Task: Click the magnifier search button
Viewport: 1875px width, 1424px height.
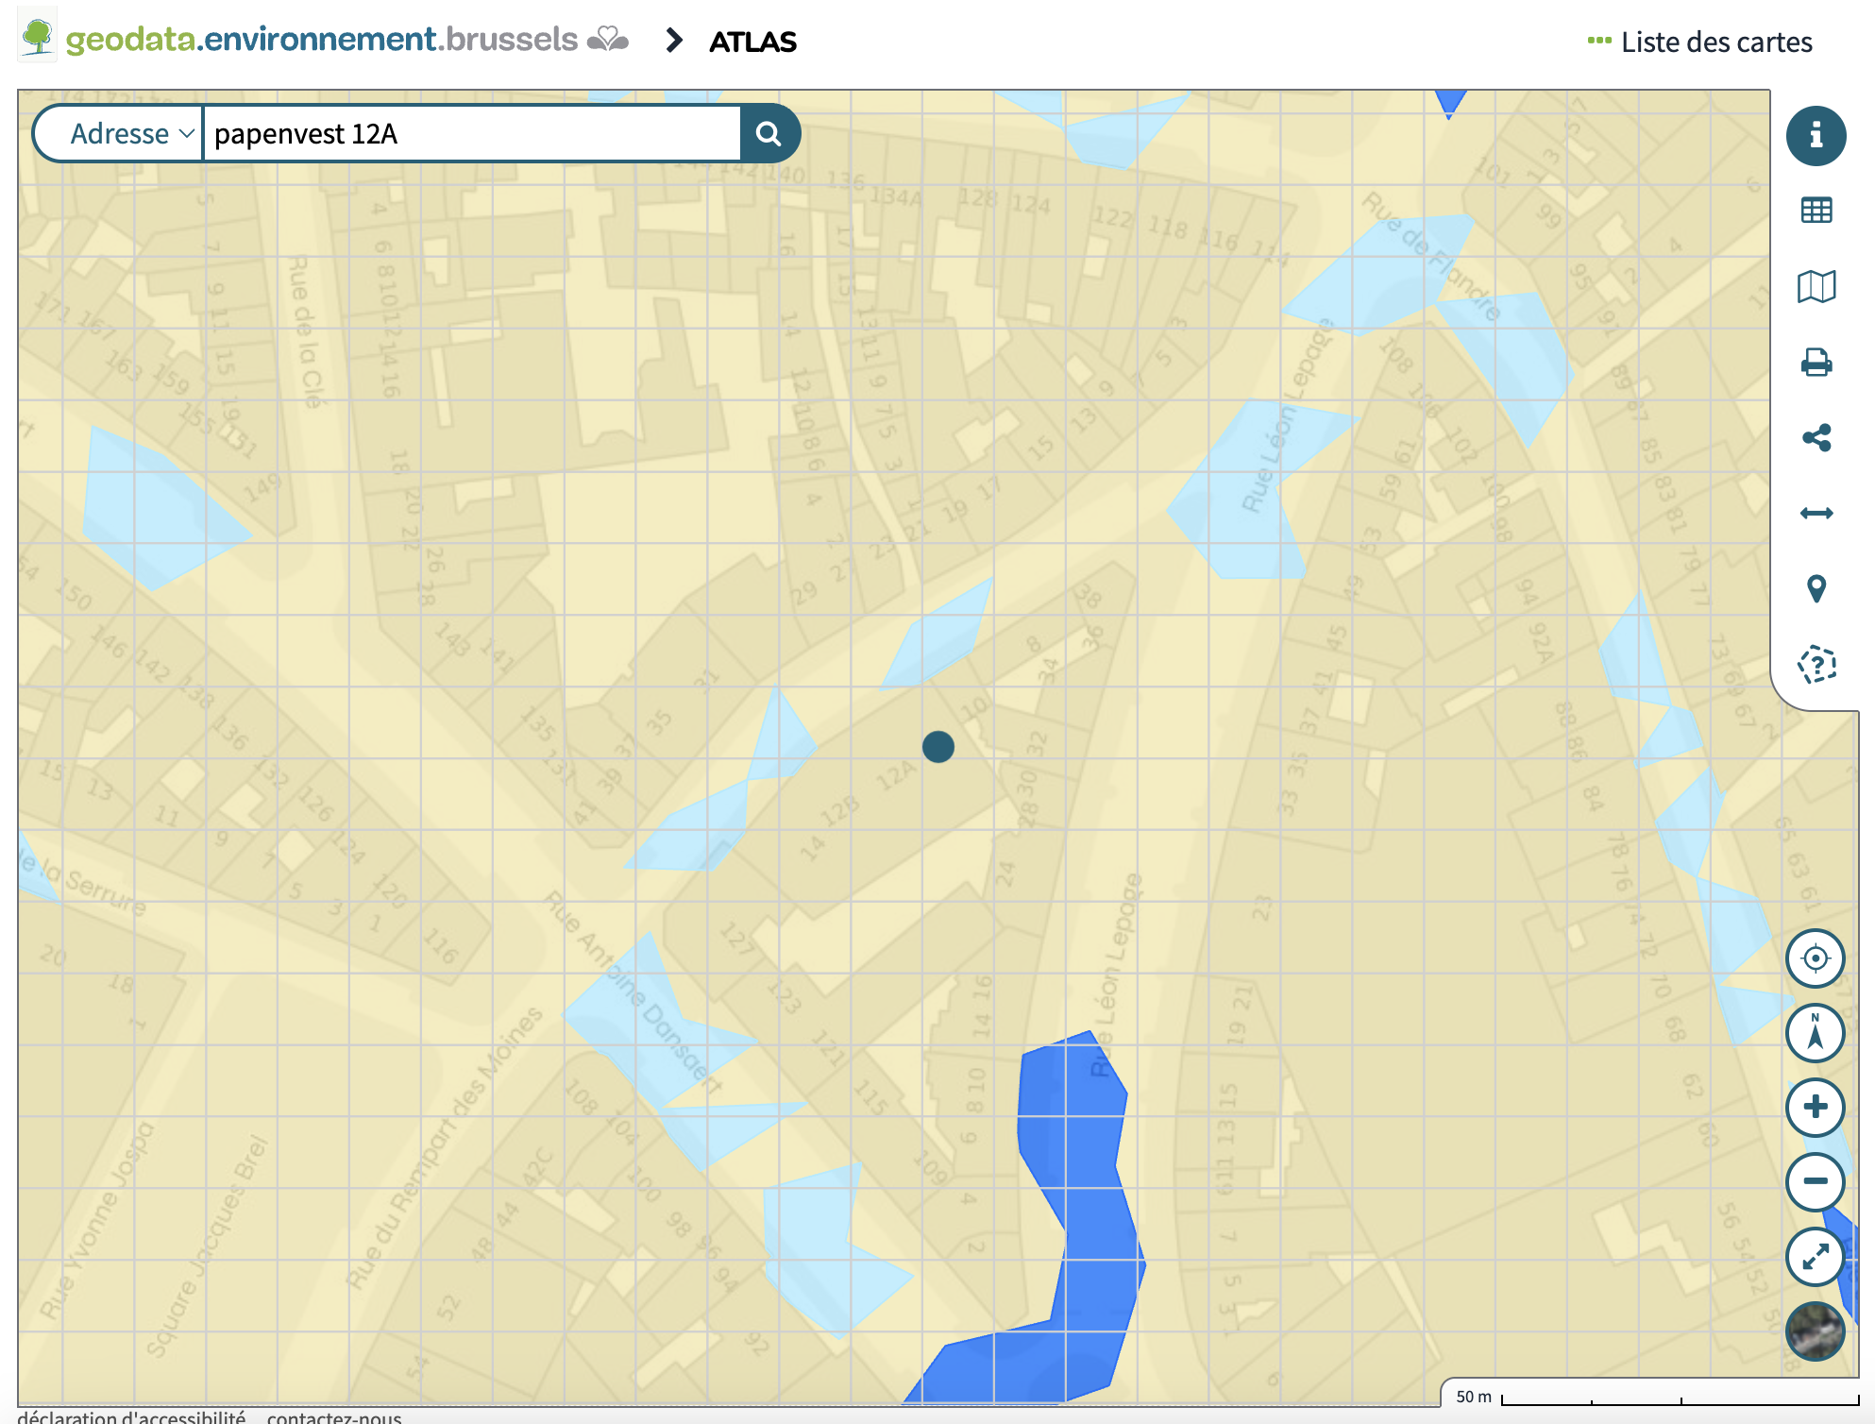Action: click(x=769, y=134)
